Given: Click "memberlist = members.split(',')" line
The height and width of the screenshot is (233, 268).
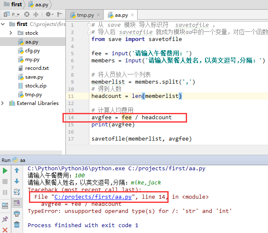Looking at the screenshot, I should (x=143, y=82).
